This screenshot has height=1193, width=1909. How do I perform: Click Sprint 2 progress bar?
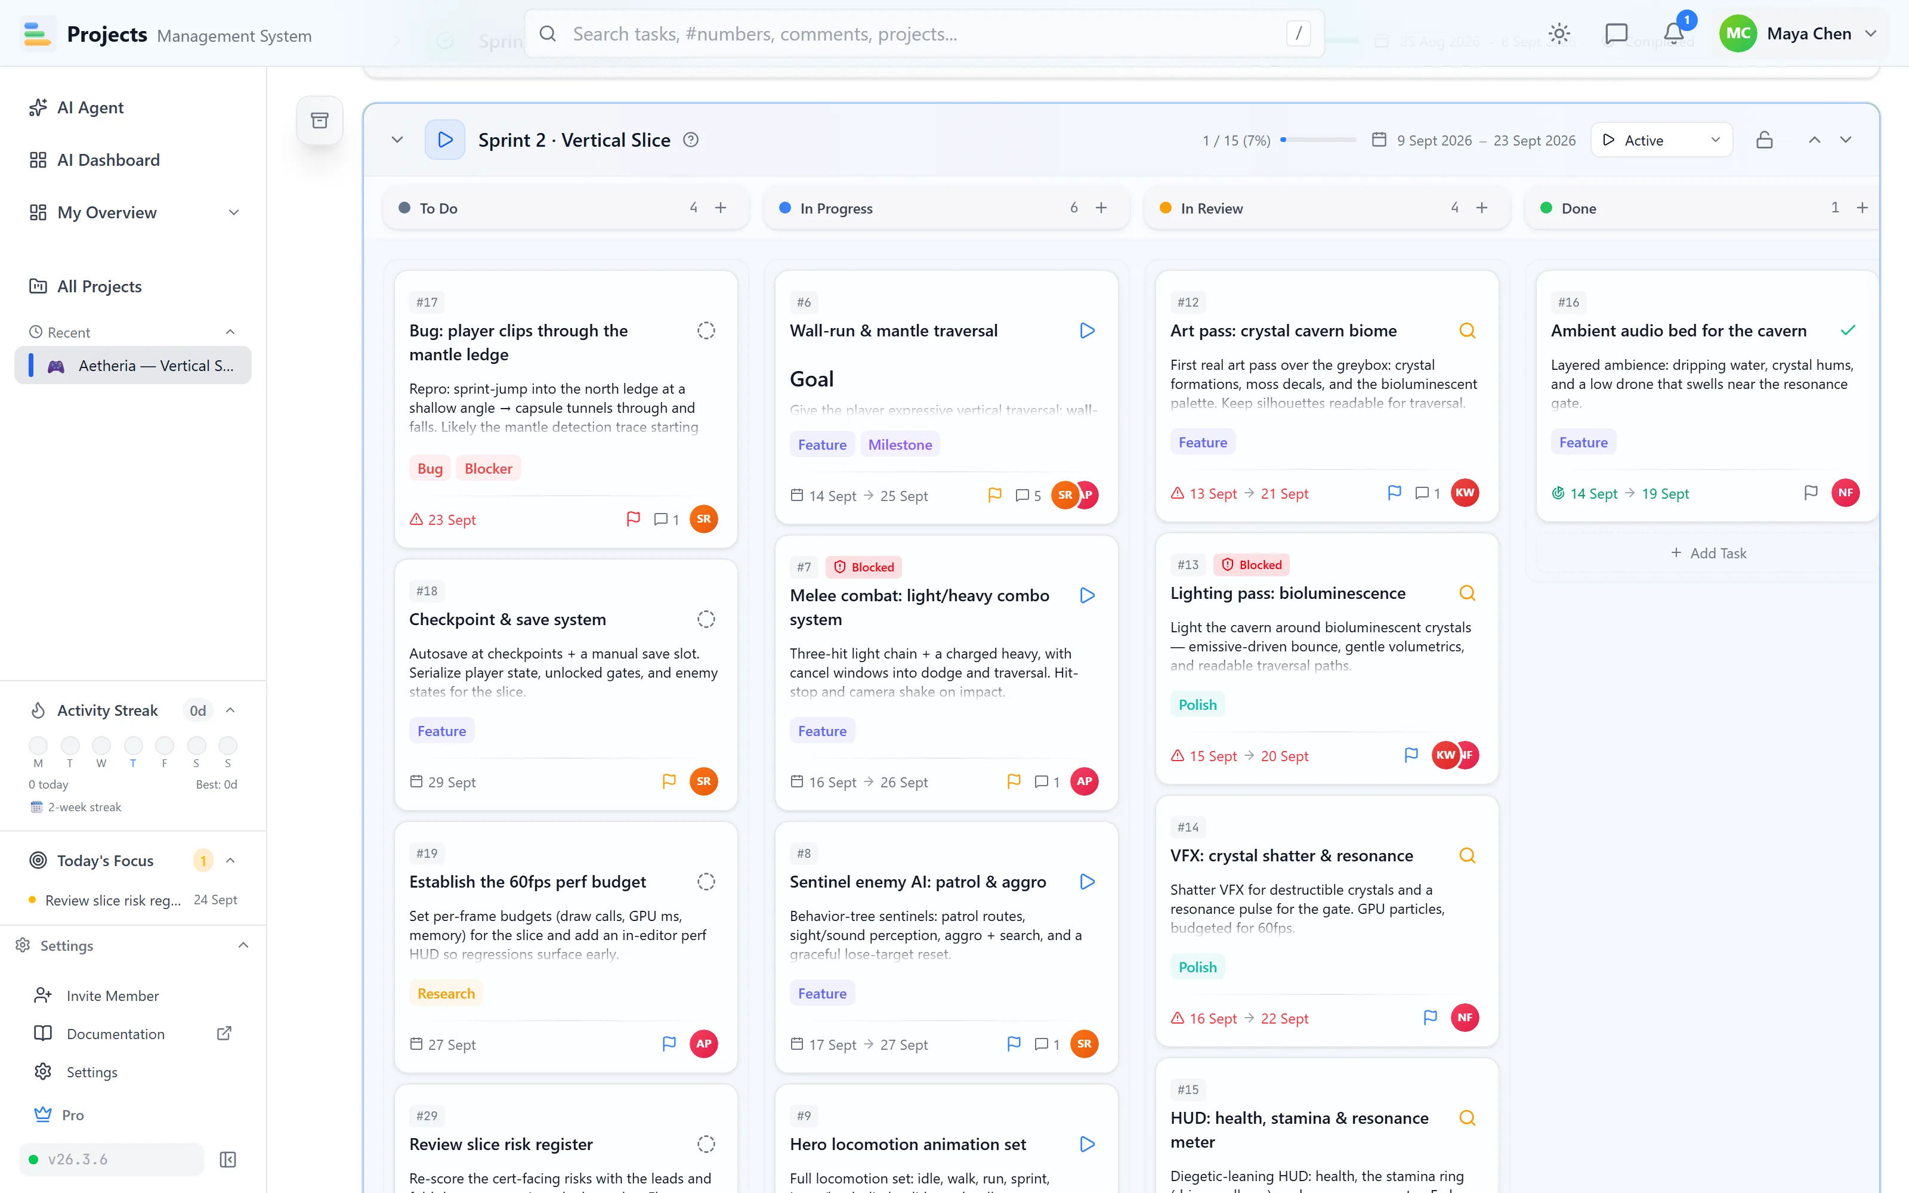tap(1317, 140)
